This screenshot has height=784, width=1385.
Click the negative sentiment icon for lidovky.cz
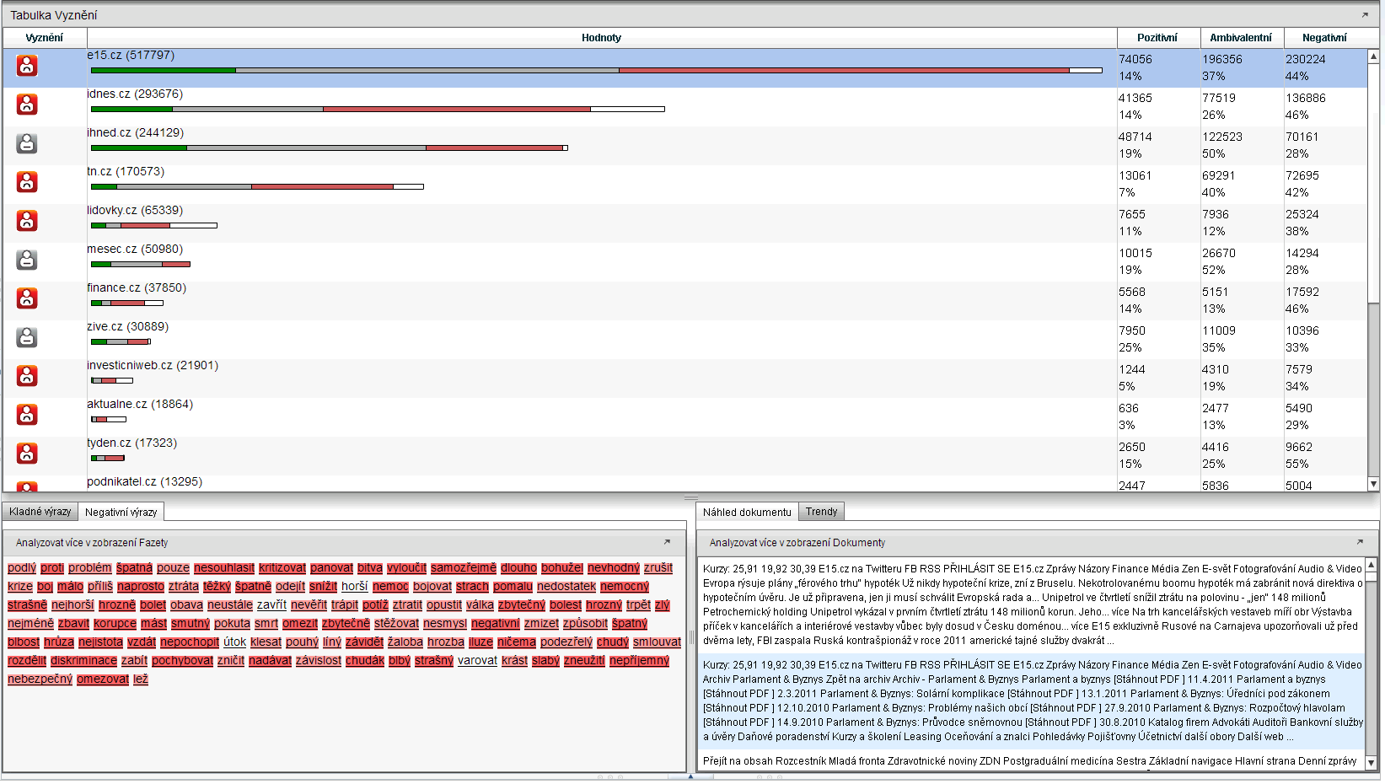coord(27,221)
